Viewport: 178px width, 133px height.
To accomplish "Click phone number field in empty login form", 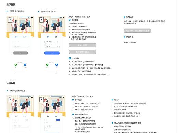I will pos(20,42).
